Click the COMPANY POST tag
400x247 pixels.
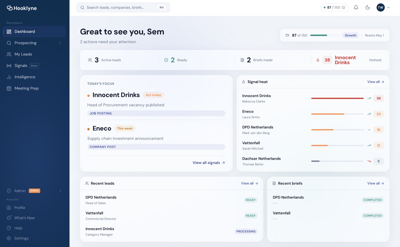point(156,147)
